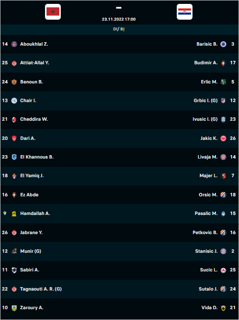
Task: Open player Livaja M. profile
Action: click(208, 157)
